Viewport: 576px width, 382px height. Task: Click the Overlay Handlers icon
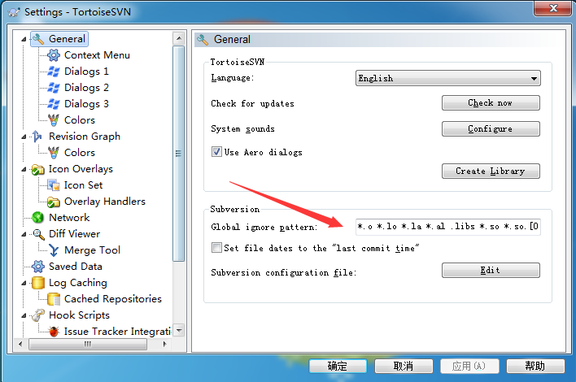point(54,202)
